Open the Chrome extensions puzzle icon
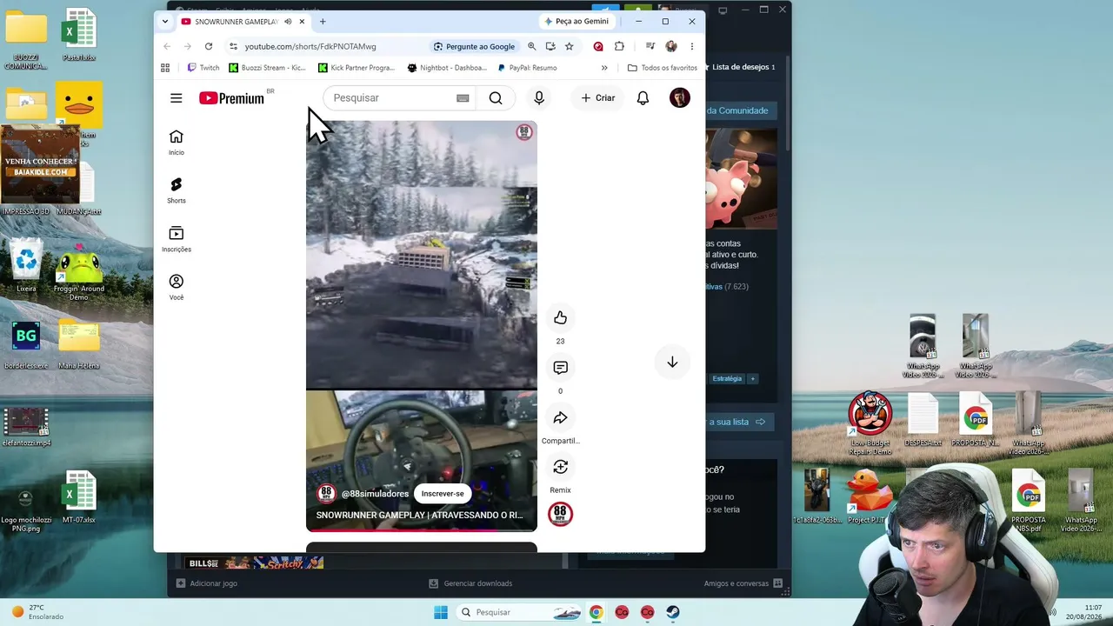 coord(619,46)
